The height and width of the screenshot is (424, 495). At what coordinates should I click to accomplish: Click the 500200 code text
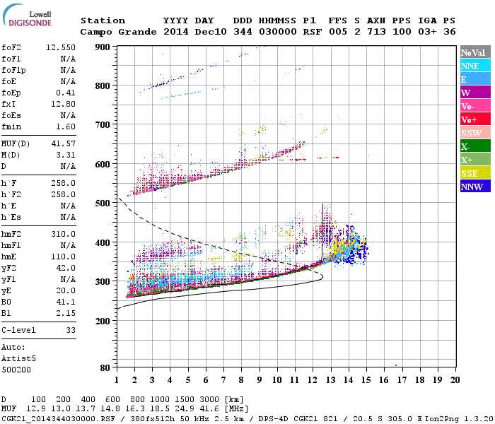[x=16, y=370]
